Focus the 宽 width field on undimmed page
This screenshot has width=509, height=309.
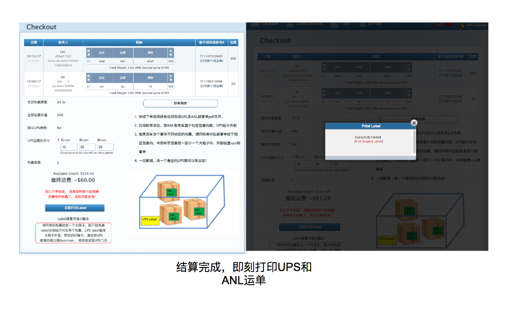(x=87, y=147)
